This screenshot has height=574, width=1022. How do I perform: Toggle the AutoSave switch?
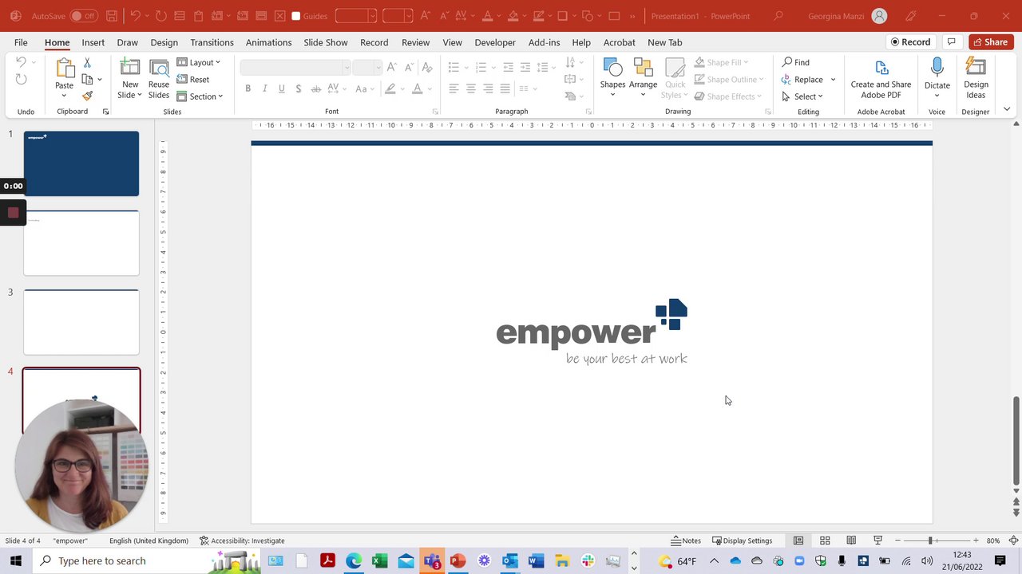(83, 16)
